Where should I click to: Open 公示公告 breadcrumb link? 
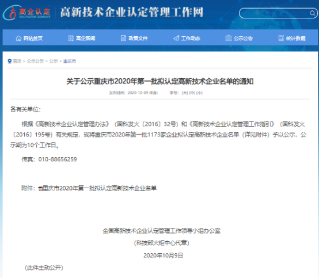(35, 61)
